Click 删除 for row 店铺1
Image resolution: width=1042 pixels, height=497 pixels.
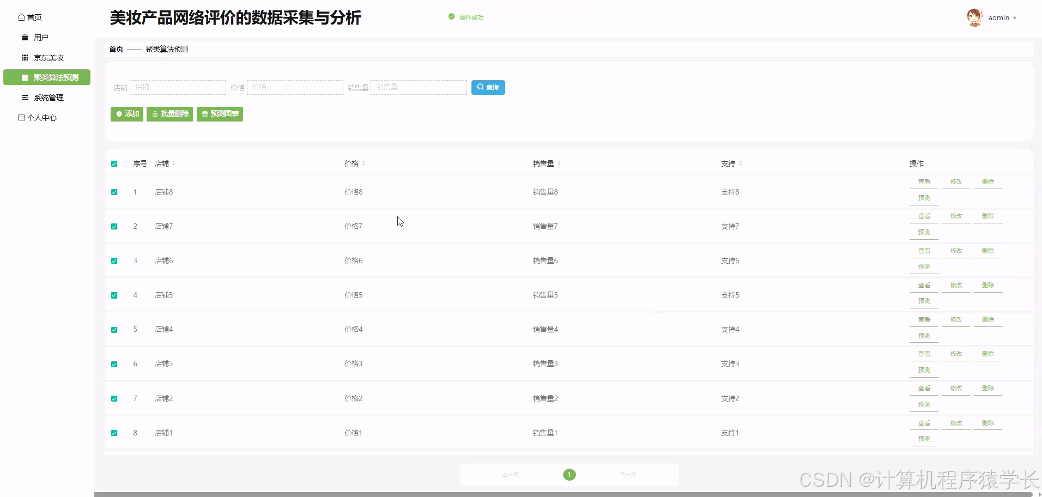point(988,423)
